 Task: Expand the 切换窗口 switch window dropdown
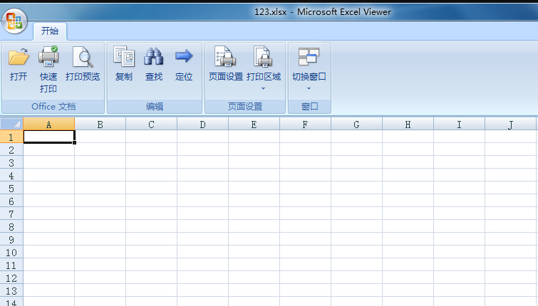click(309, 88)
